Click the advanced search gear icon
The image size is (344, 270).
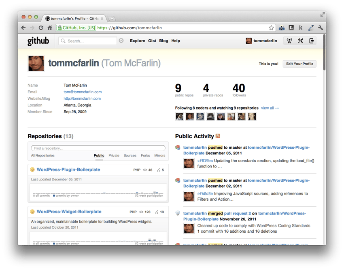(121, 41)
